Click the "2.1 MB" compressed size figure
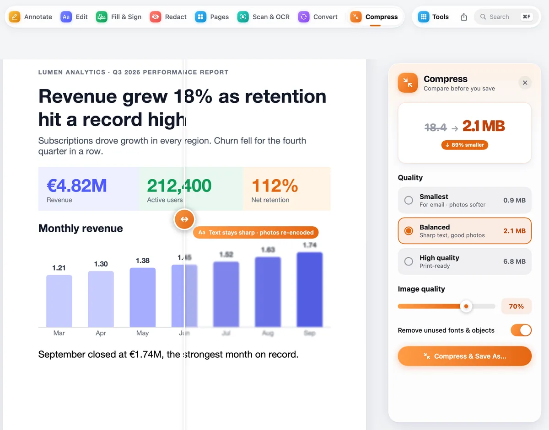The width and height of the screenshot is (549, 430). click(484, 126)
